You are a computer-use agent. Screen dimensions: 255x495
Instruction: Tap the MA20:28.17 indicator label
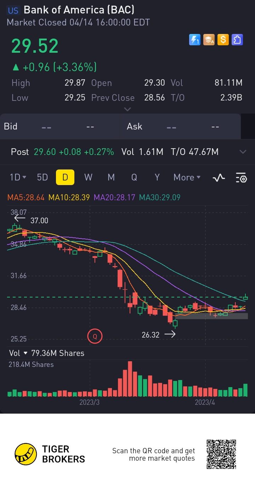[114, 197]
